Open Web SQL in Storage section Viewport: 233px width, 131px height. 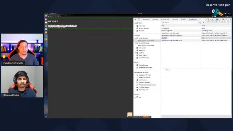point(142,51)
